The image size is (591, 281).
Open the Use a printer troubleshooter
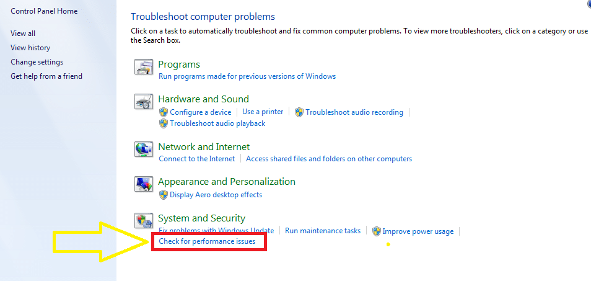tap(263, 112)
